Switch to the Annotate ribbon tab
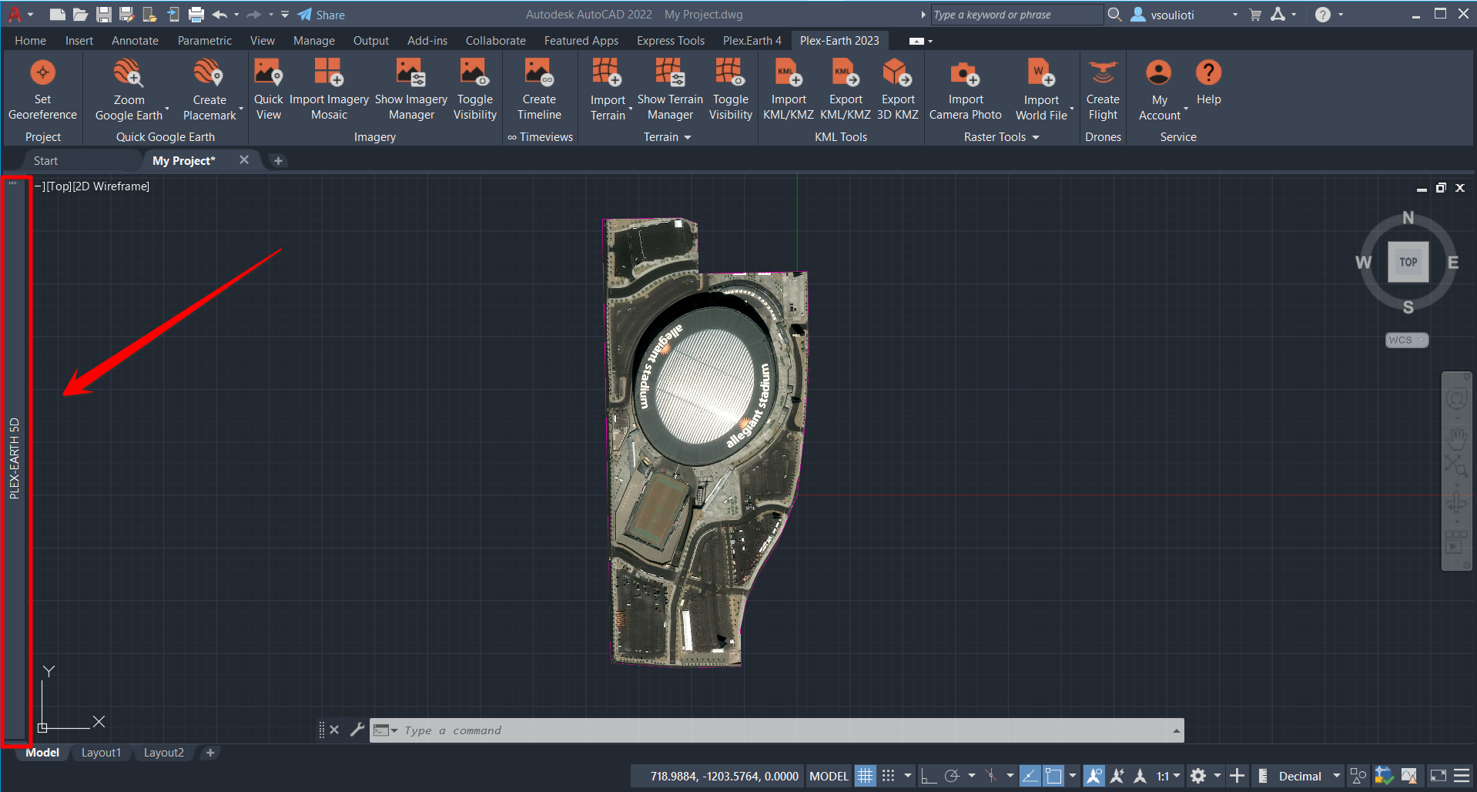This screenshot has width=1477, height=792. [x=135, y=41]
